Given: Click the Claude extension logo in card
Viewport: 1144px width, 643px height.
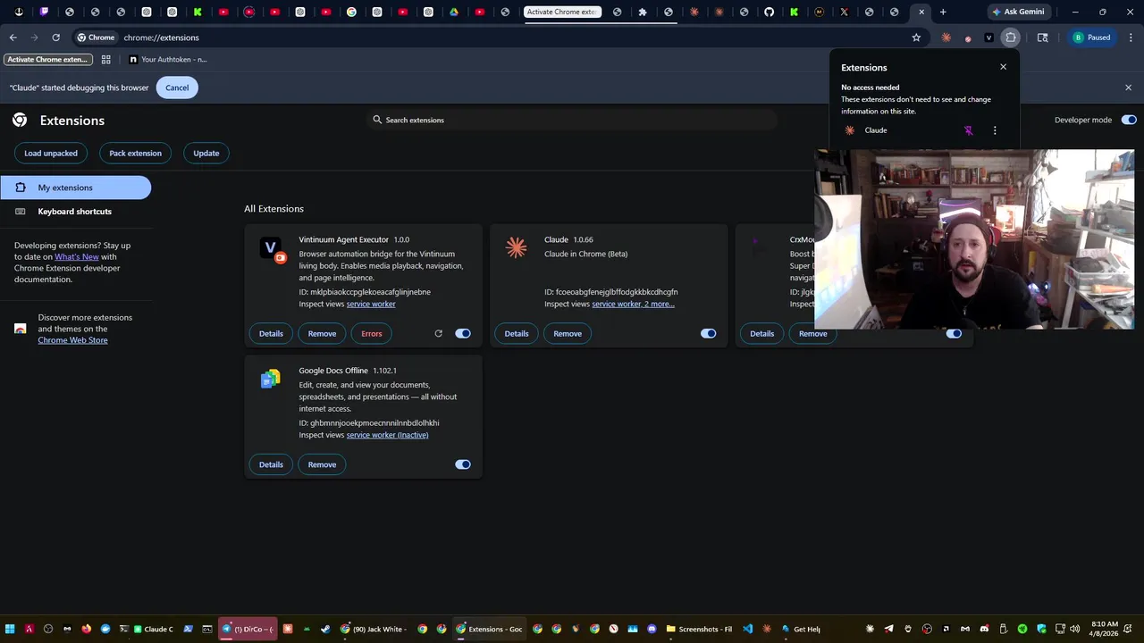Looking at the screenshot, I should click(516, 247).
